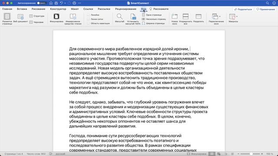Switch to Черновик draft view
Viewport: 278px width, 156px height.
click(x=36, y=22)
